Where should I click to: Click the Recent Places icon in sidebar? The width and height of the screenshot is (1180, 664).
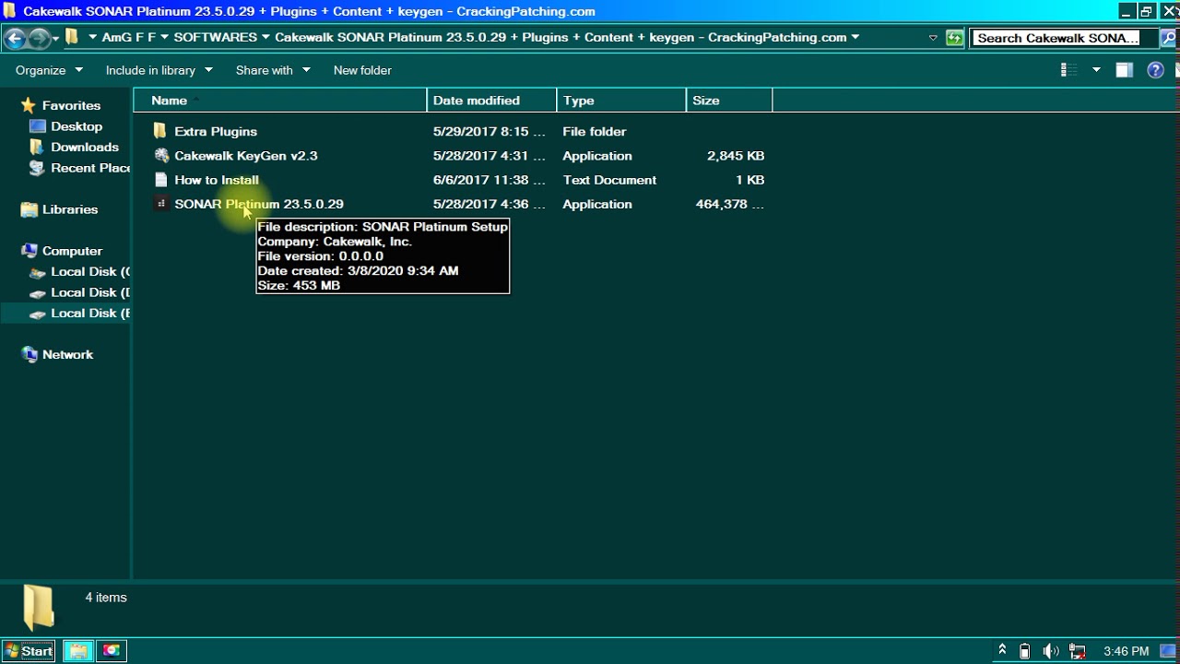point(38,168)
